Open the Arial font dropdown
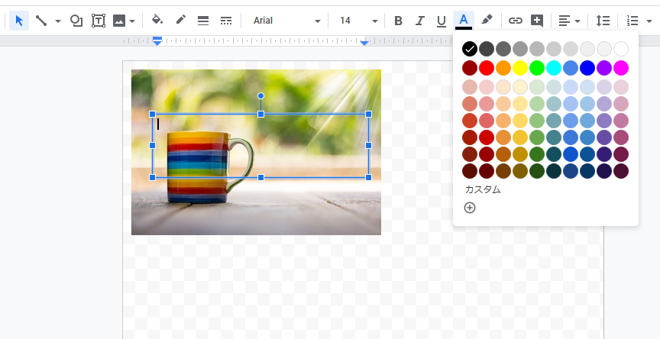Viewport: 660px width, 339px height. click(286, 21)
